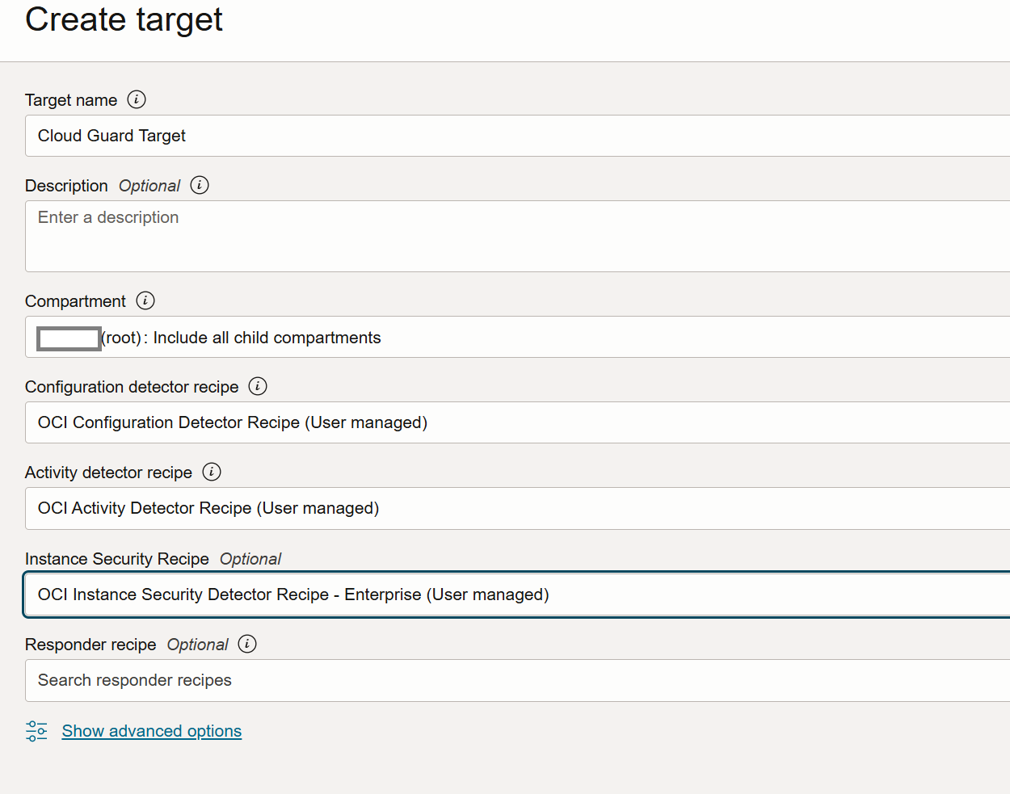Image resolution: width=1010 pixels, height=794 pixels.
Task: Open the Configuration detector recipe dropdown
Action: (517, 422)
